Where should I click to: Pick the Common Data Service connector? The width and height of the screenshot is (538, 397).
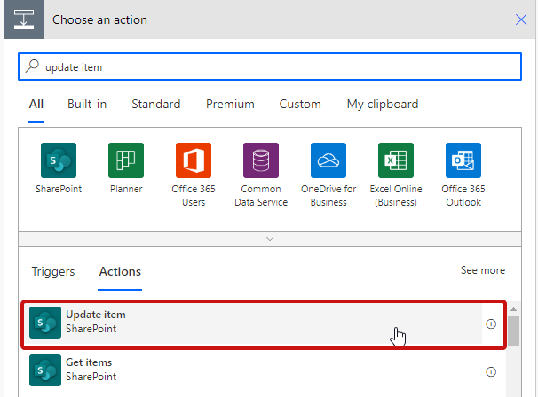pos(261,160)
